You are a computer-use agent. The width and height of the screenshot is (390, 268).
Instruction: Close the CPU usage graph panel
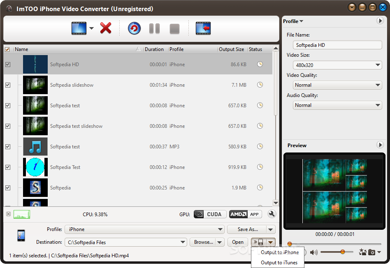pos(9,214)
